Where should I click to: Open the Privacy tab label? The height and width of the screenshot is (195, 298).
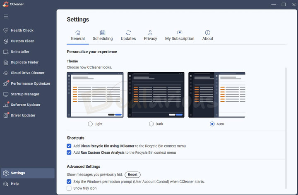(150, 38)
